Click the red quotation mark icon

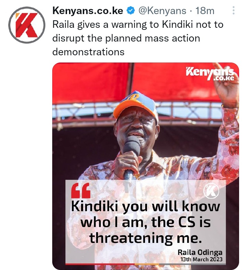tap(81, 190)
